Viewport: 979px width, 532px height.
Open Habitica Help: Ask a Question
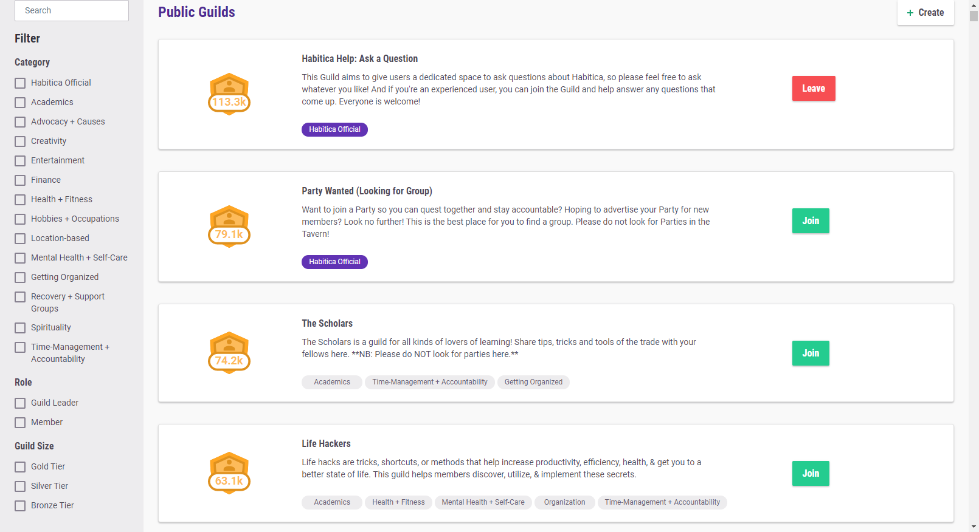tap(359, 59)
